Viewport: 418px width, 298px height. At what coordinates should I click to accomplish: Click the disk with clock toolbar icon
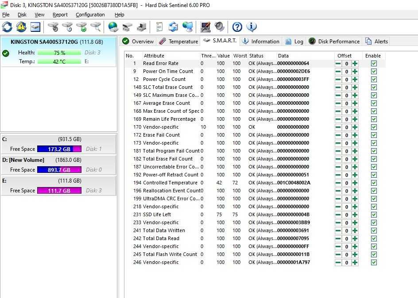point(67,27)
